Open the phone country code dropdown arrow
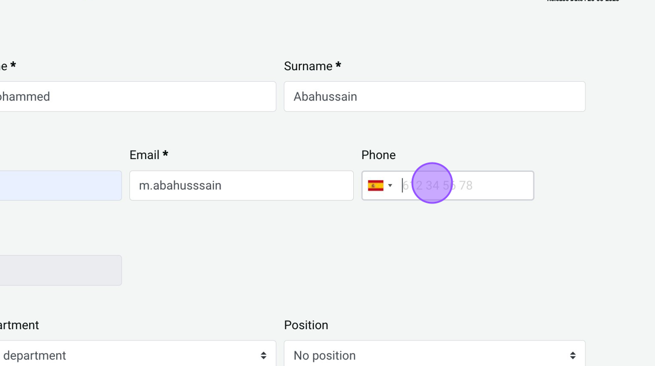 390,186
